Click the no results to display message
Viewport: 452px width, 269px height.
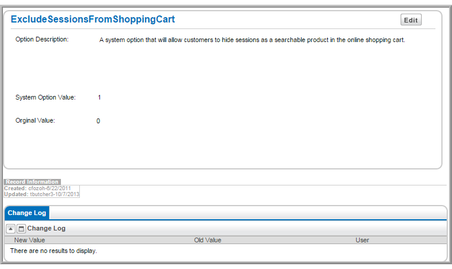point(53,251)
